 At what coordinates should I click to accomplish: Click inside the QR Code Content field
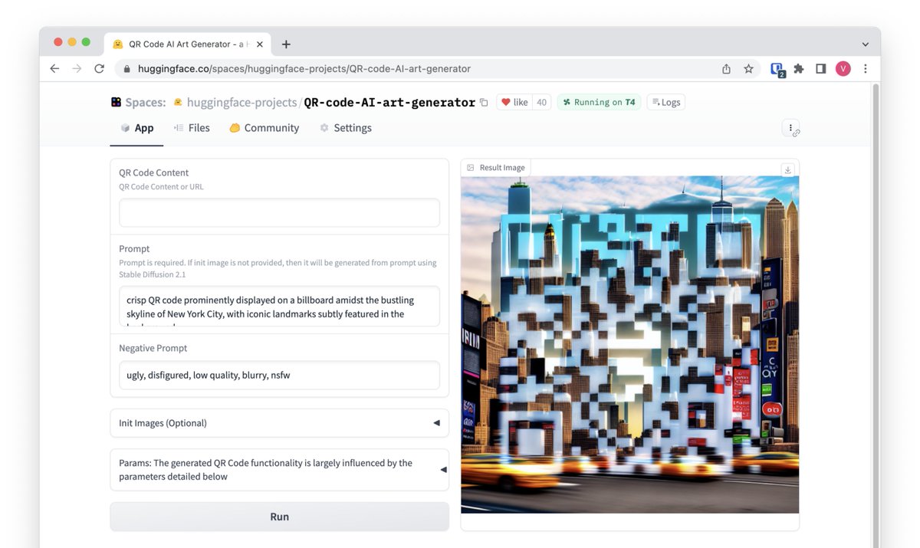pos(279,212)
